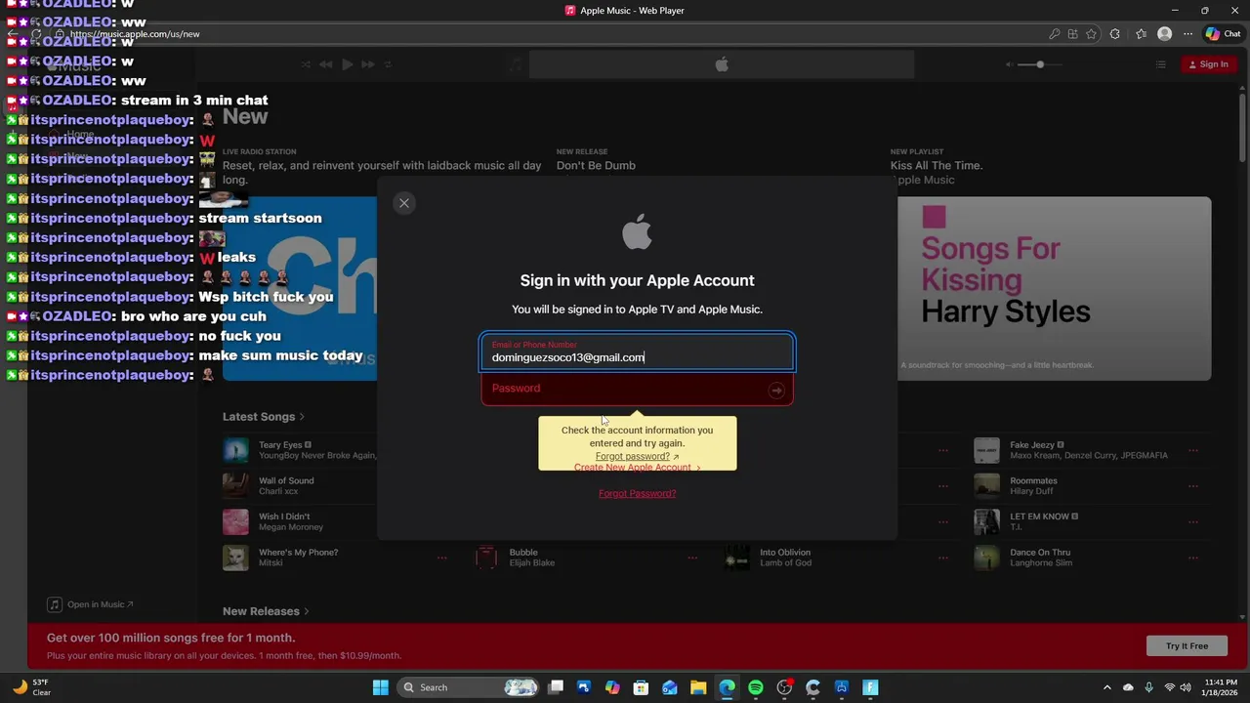Open more options for LET EM KNOW
Screen dimensions: 1250x703
coord(1193,522)
